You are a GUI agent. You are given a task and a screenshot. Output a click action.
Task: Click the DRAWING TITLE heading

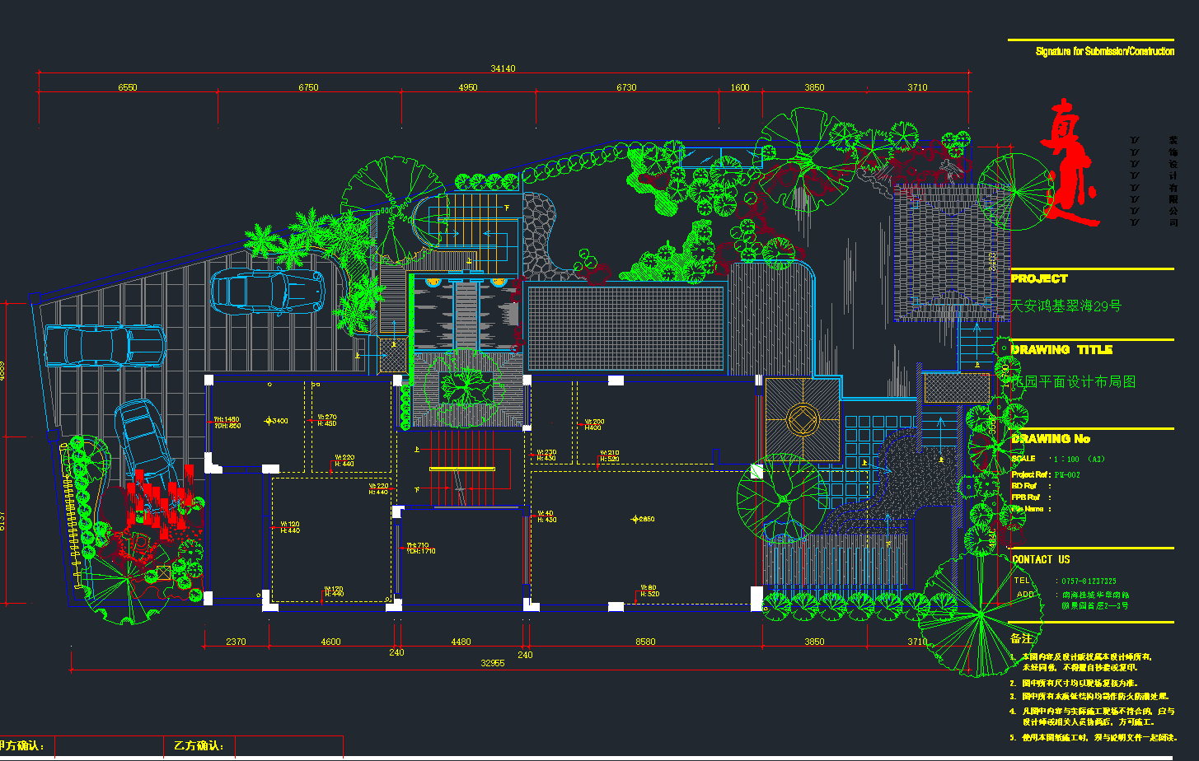tap(1061, 350)
